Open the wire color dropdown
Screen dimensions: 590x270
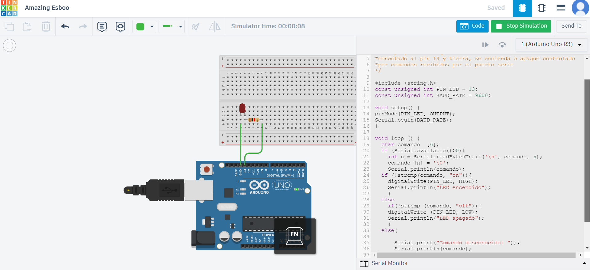tap(152, 27)
